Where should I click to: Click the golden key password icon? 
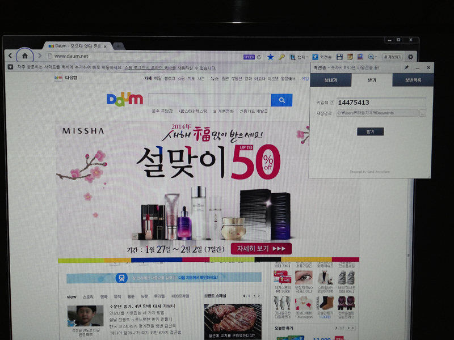click(281, 57)
